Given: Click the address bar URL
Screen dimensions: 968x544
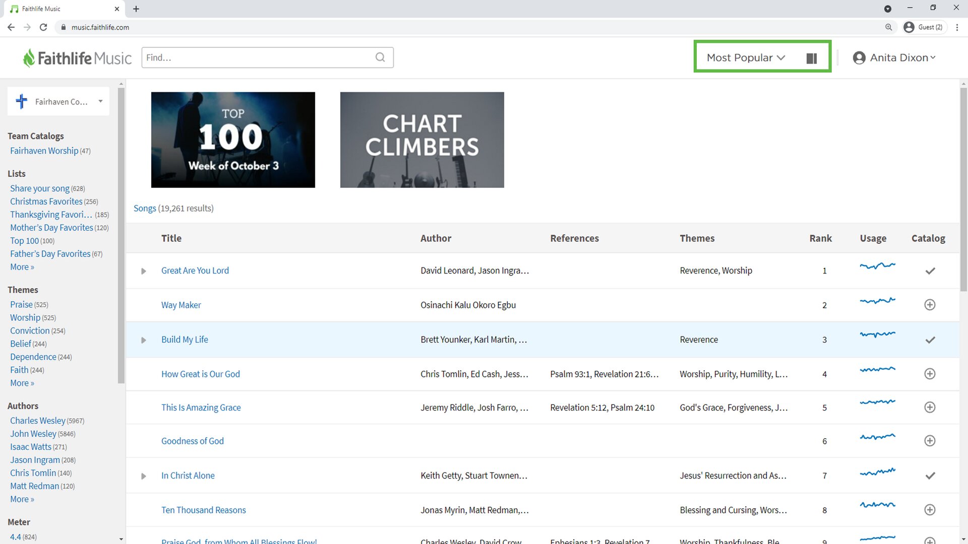Looking at the screenshot, I should (x=100, y=27).
